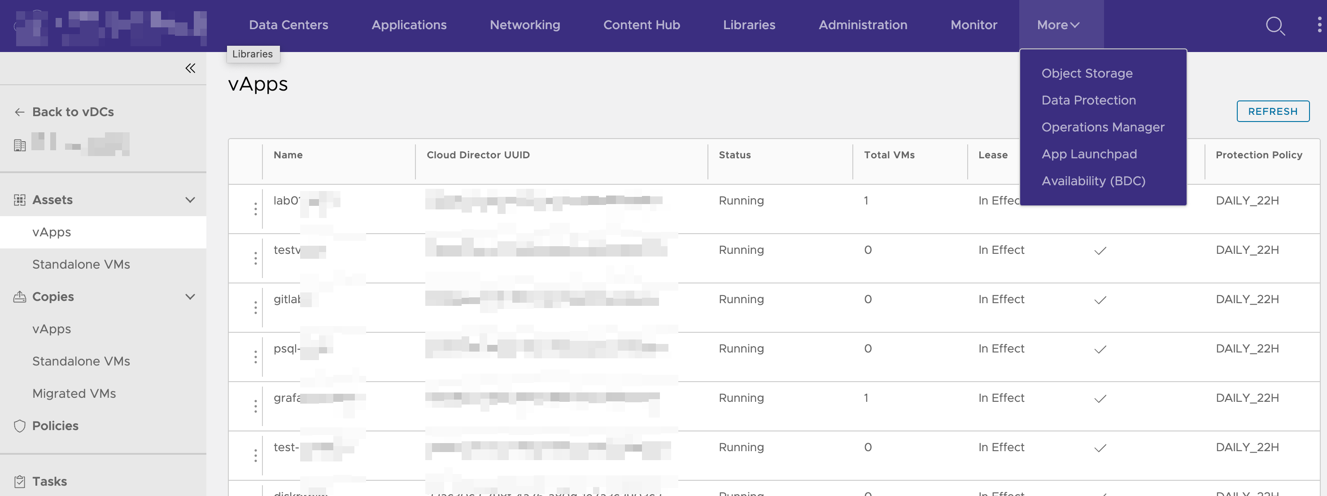This screenshot has height=496, width=1327.
Task: Sort by the Total VMs column header
Action: pos(889,155)
